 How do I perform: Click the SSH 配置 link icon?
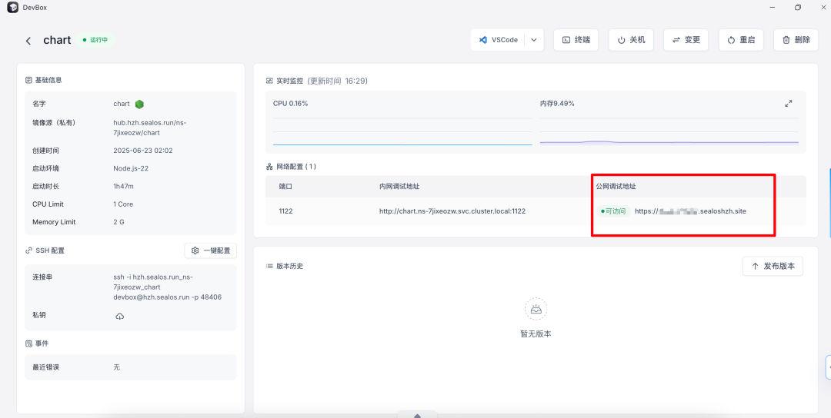point(28,250)
